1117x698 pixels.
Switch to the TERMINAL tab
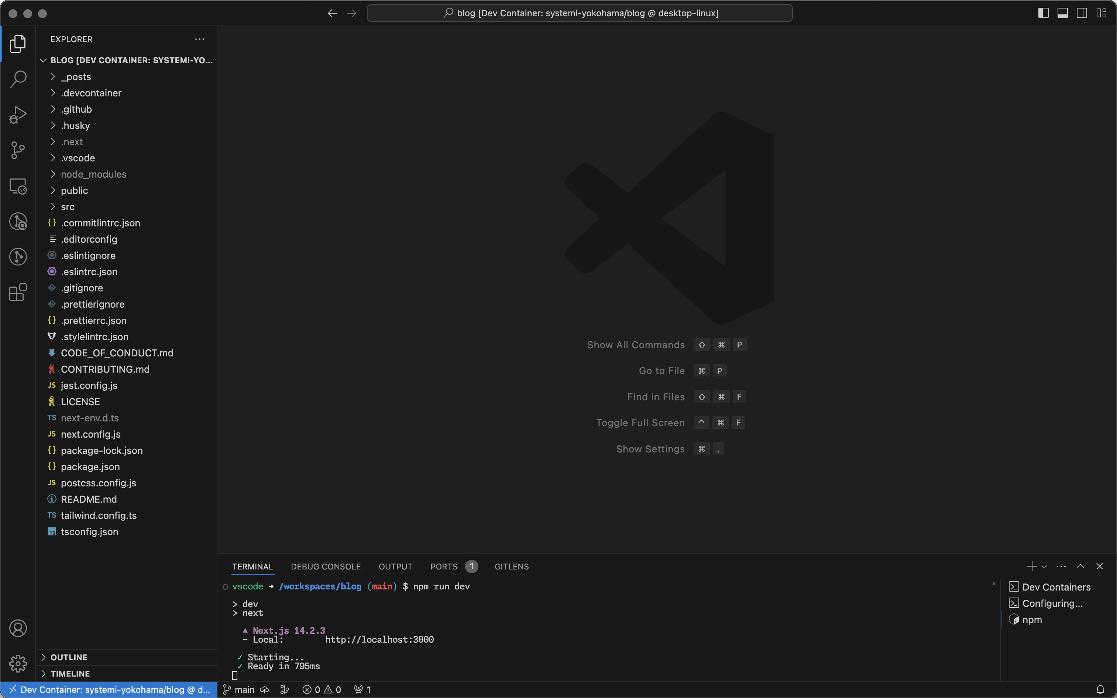tap(252, 567)
